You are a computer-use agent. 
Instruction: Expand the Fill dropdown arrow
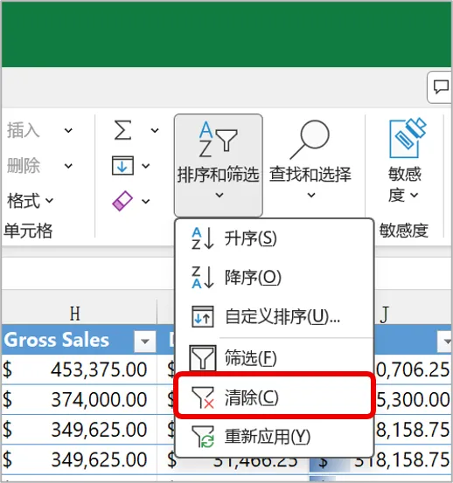[145, 166]
